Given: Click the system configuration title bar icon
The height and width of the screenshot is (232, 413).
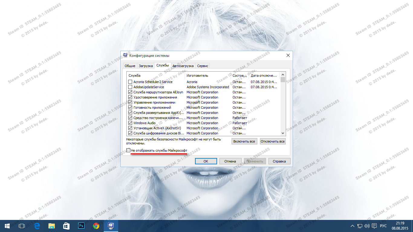Looking at the screenshot, I should click(125, 55).
